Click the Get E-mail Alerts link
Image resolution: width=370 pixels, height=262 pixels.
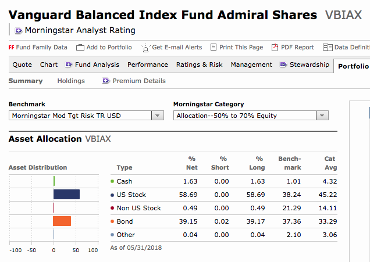tap(177, 48)
